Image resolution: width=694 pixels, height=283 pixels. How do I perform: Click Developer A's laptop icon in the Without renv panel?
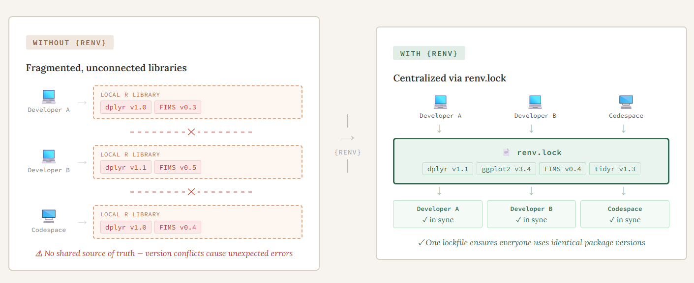[x=49, y=96]
